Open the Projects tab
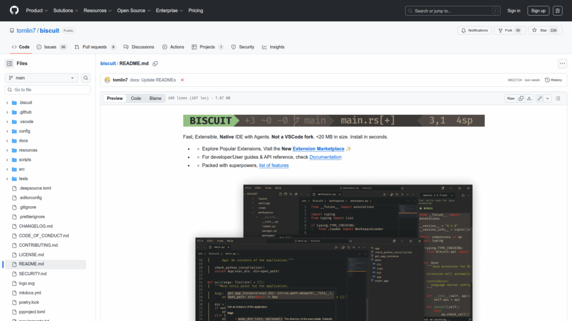 (x=208, y=47)
